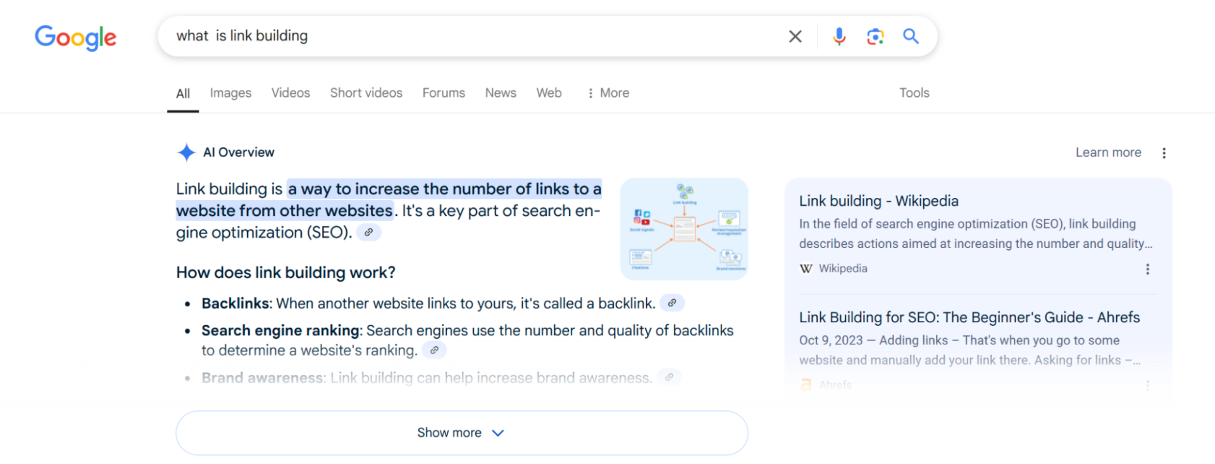Open source link icon after Brand awareness bullet

[669, 377]
